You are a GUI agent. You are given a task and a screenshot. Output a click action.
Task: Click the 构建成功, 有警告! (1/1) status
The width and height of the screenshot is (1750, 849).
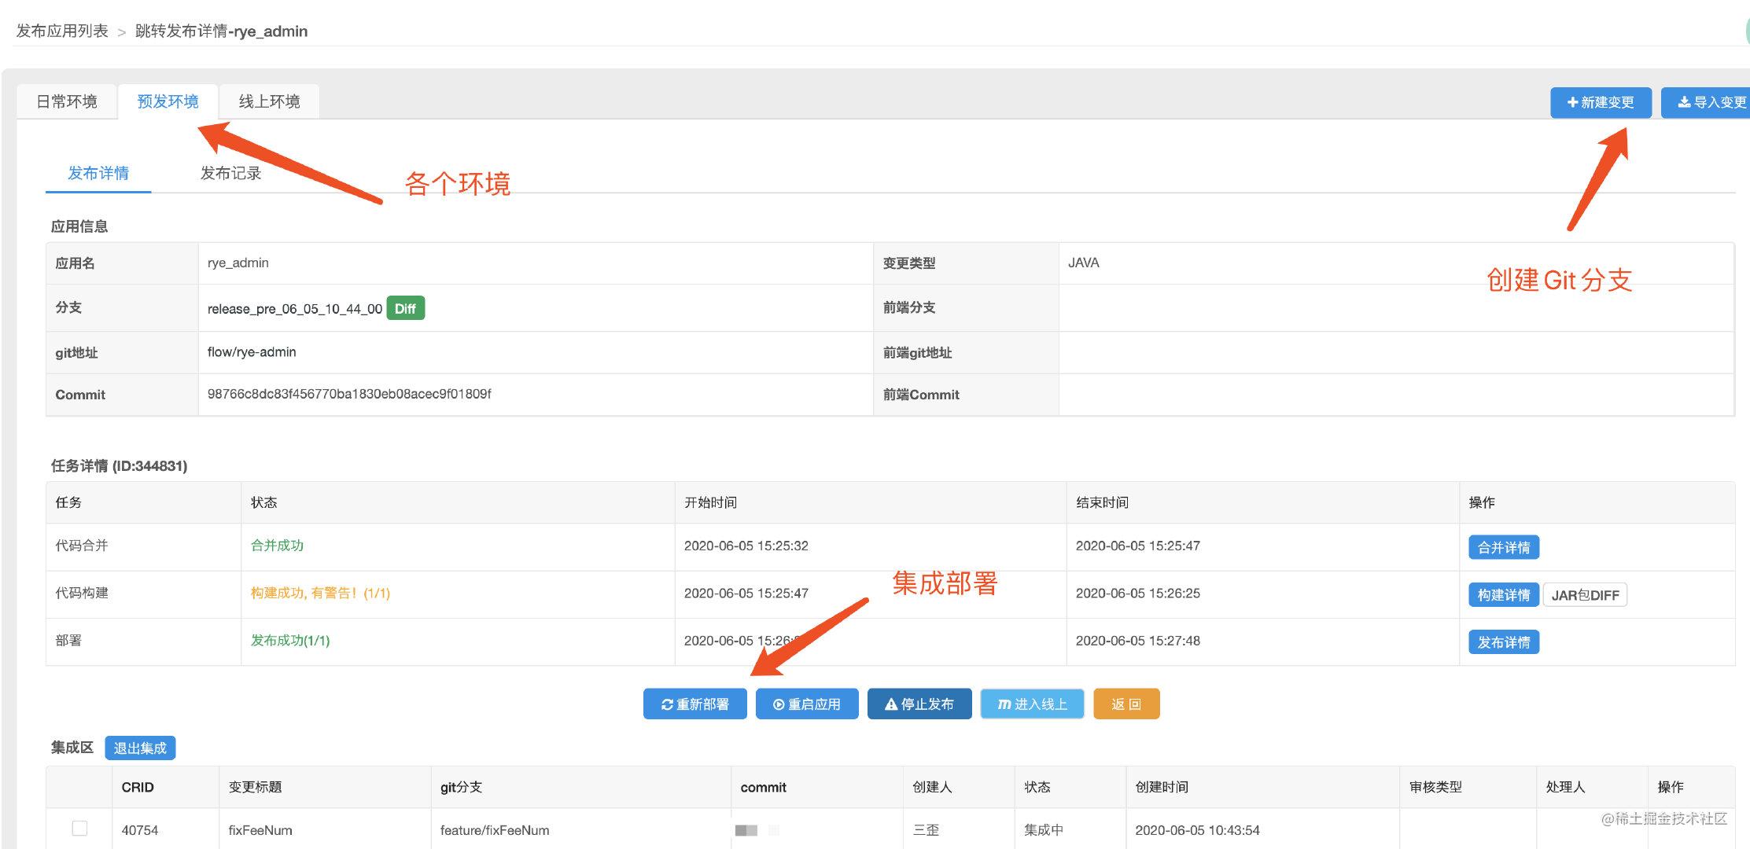[320, 593]
